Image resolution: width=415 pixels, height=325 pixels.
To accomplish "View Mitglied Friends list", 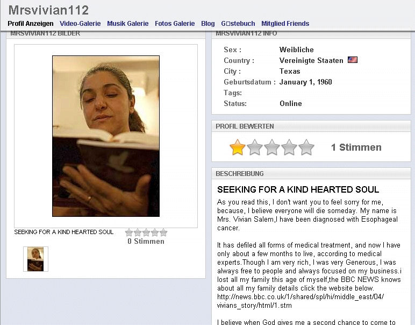I will tap(285, 24).
